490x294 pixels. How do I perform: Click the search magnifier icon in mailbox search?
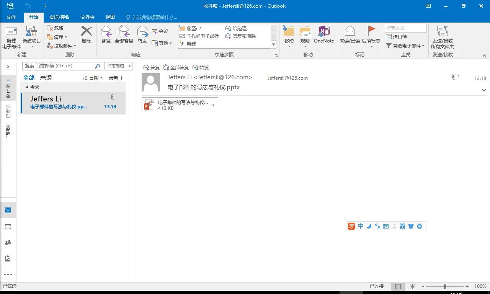(97, 66)
